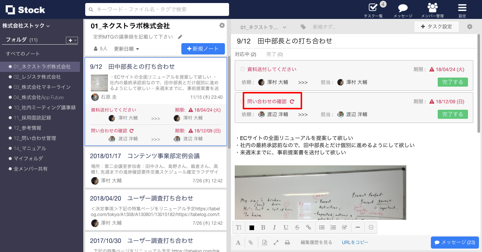The width and height of the screenshot is (482, 252).
Task: Open the 設定 settings icon
Action: click(x=462, y=8)
